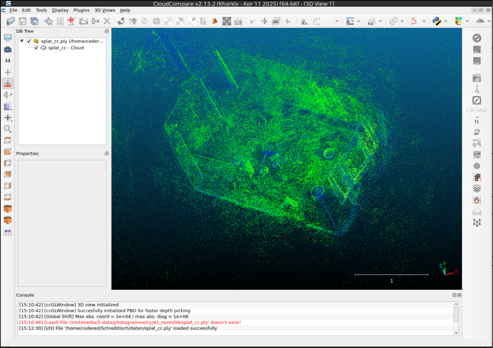
Task: Select the point picking crosshair tool
Action: (x=48, y=21)
